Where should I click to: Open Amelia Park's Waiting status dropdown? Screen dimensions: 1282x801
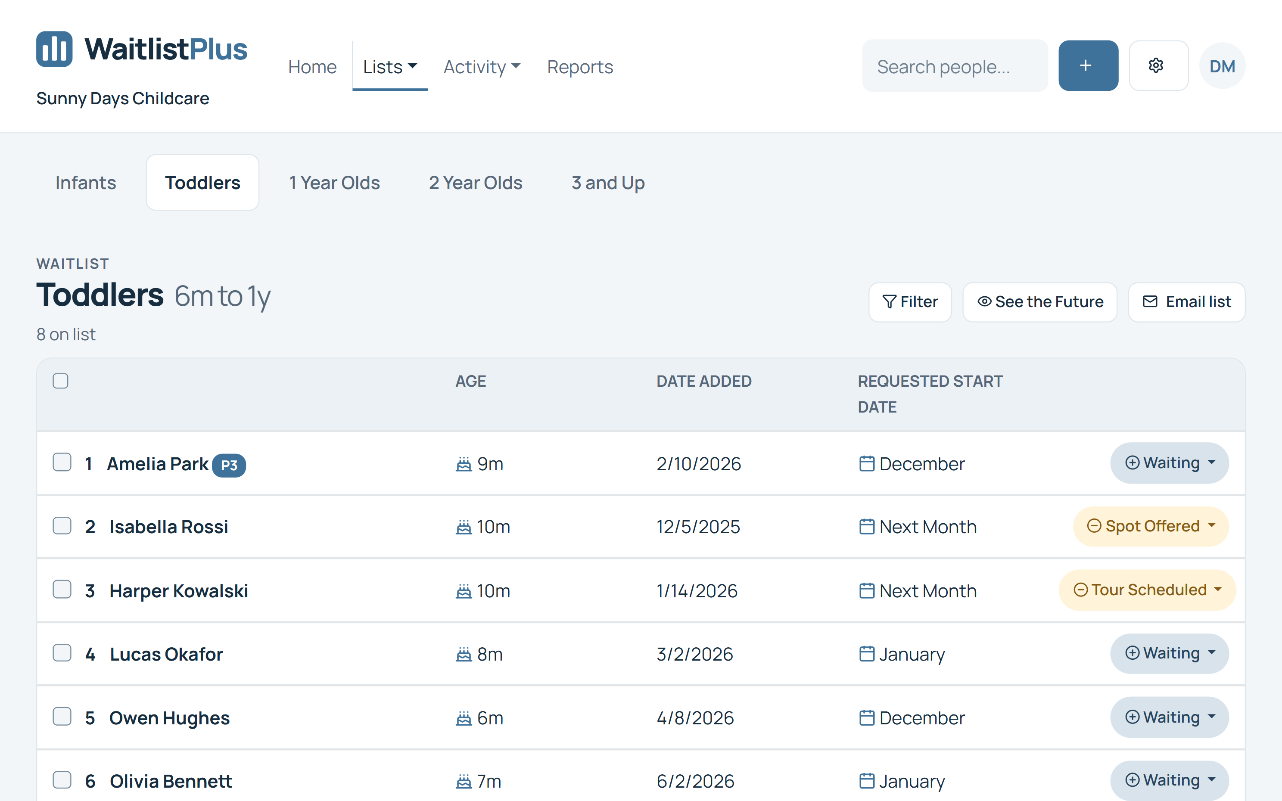tap(1169, 463)
